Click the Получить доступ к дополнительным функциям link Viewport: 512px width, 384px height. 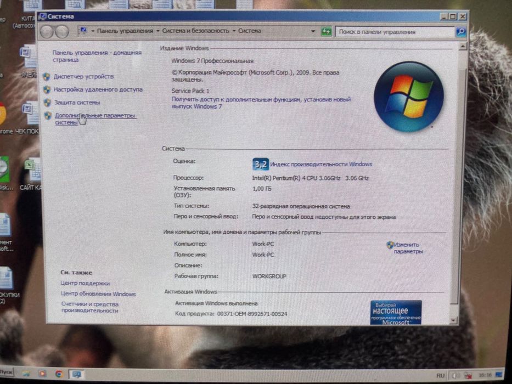tap(261, 103)
